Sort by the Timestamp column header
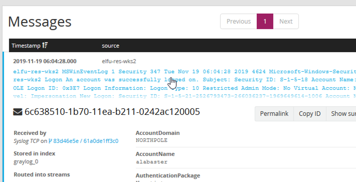This screenshot has width=356, height=182. tap(26, 46)
